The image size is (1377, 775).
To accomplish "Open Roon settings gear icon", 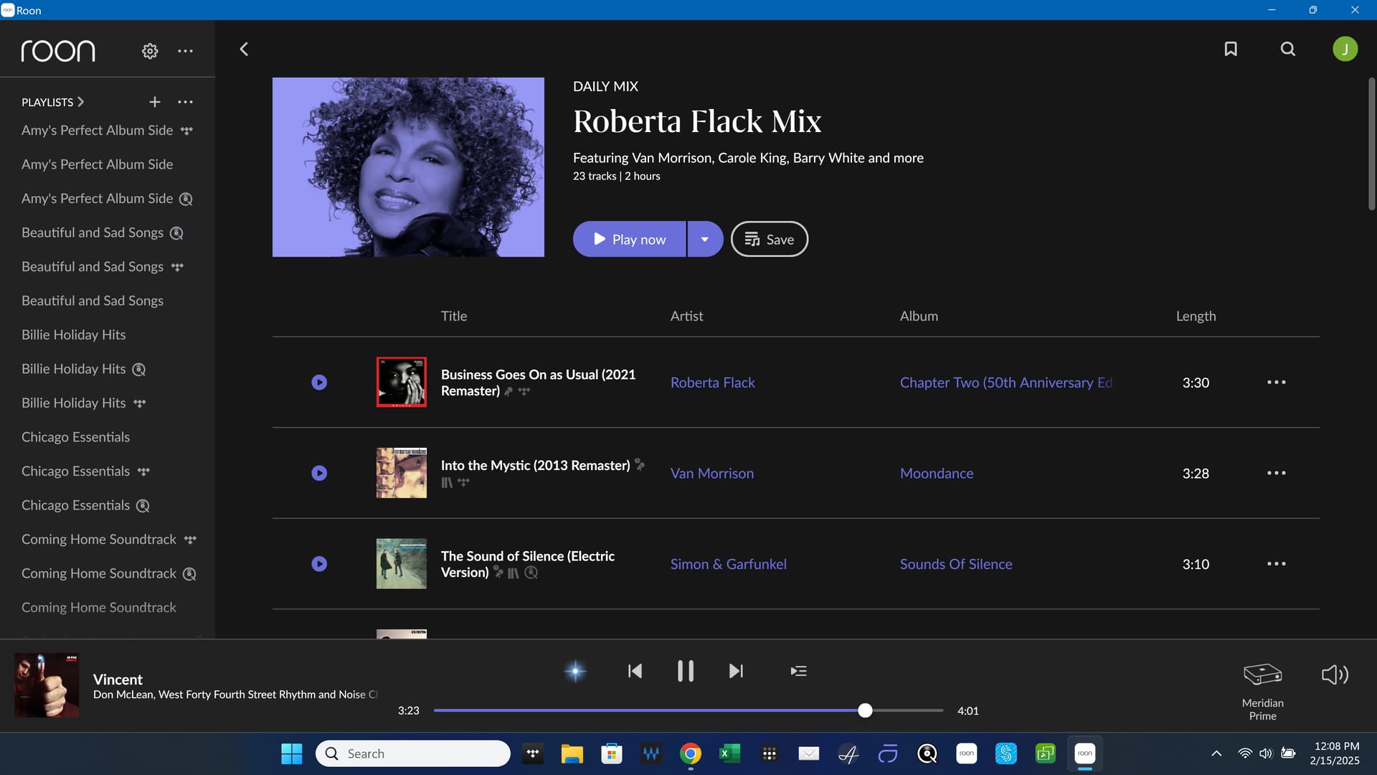I will (x=150, y=51).
